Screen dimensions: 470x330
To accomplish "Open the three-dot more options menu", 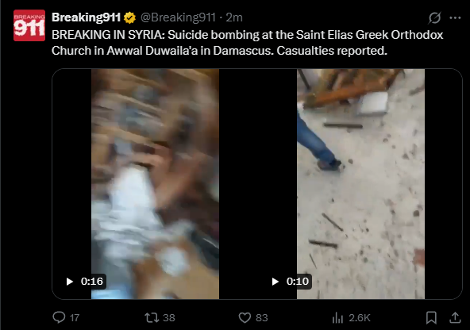I will [455, 18].
